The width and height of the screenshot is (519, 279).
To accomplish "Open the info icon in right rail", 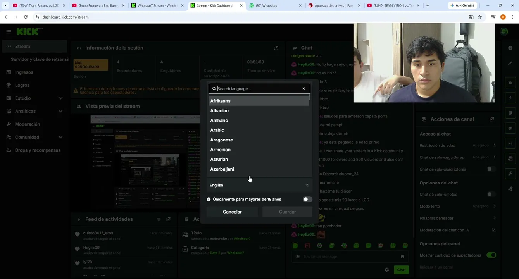I will click(510, 48).
